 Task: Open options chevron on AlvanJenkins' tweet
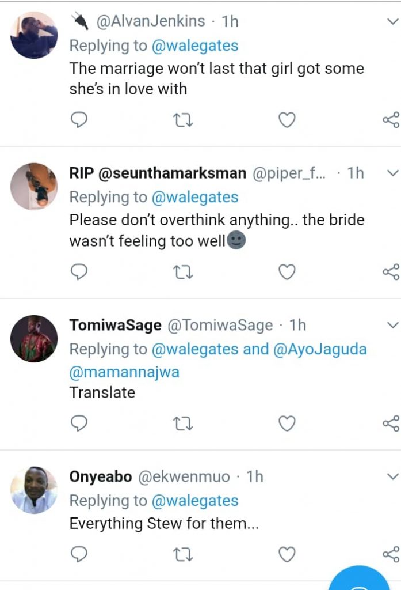(x=392, y=21)
